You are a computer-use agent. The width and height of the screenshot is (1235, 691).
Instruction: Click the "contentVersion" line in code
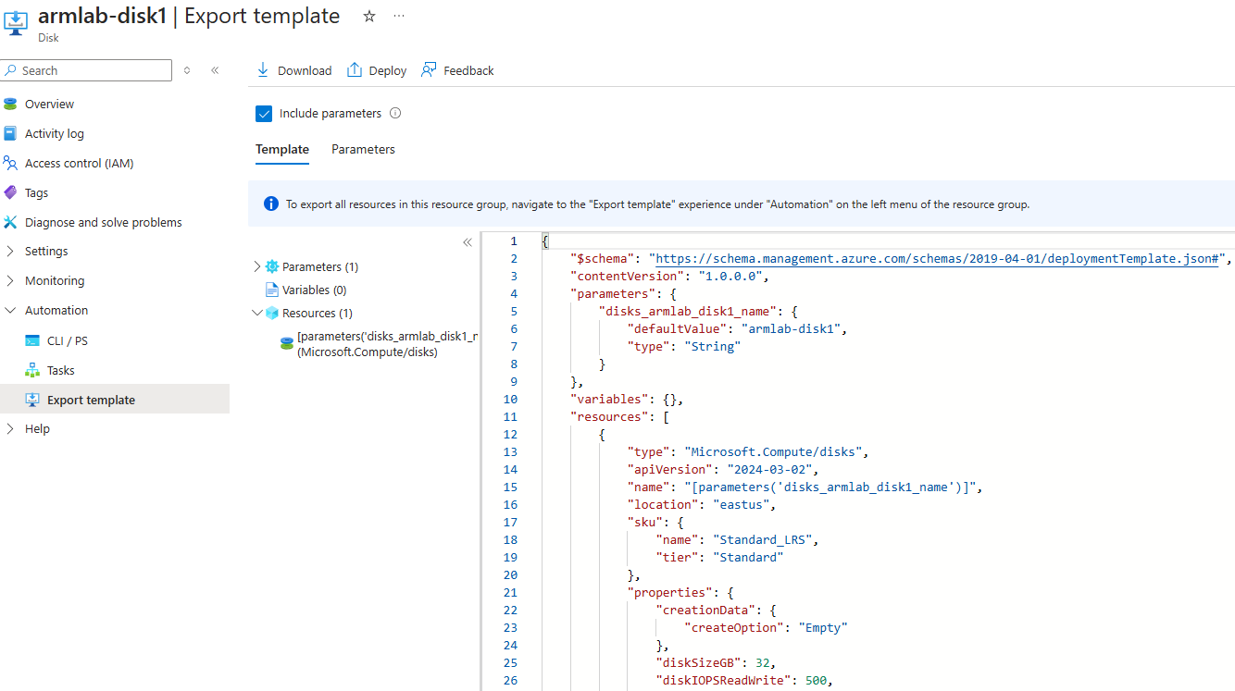[x=669, y=276]
